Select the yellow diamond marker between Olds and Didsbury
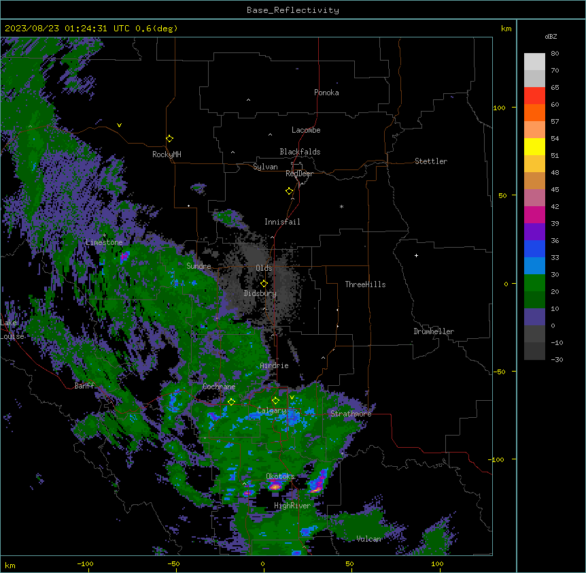The width and height of the screenshot is (586, 573). (264, 284)
